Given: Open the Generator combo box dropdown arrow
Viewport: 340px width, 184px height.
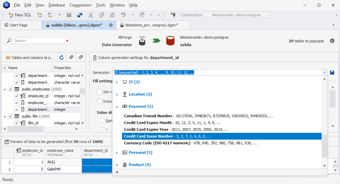Looking at the screenshot, I should pyautogui.click(x=324, y=73).
